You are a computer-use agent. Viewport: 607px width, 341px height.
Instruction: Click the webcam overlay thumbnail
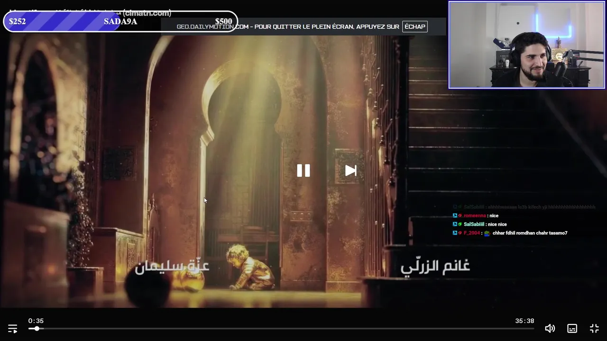[527, 45]
